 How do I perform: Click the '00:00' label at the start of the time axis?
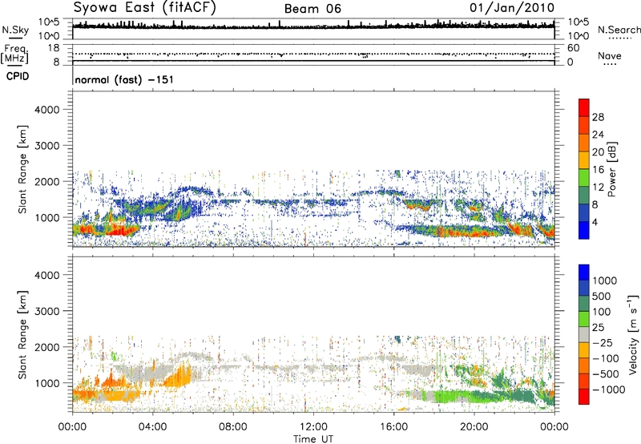72,427
